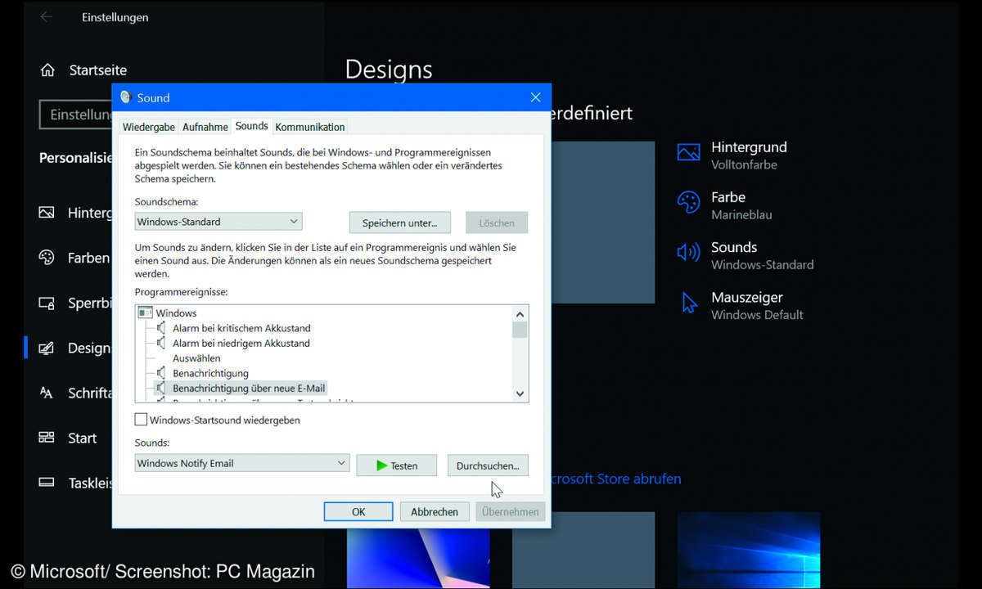Cancel the dialog with Abbrechen

[x=435, y=511]
